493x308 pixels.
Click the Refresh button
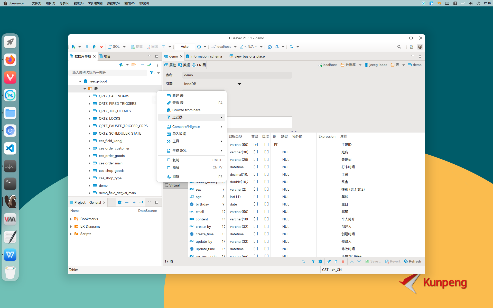412,261
